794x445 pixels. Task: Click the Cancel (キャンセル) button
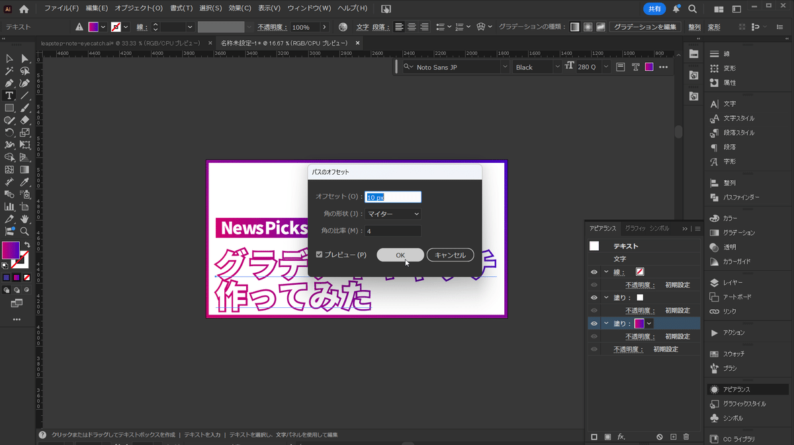coord(450,255)
